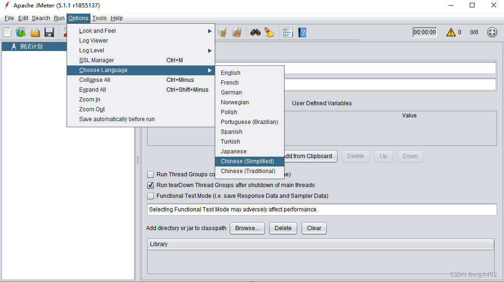Select Expand All menu item
The width and height of the screenshot is (504, 282).
[141, 90]
